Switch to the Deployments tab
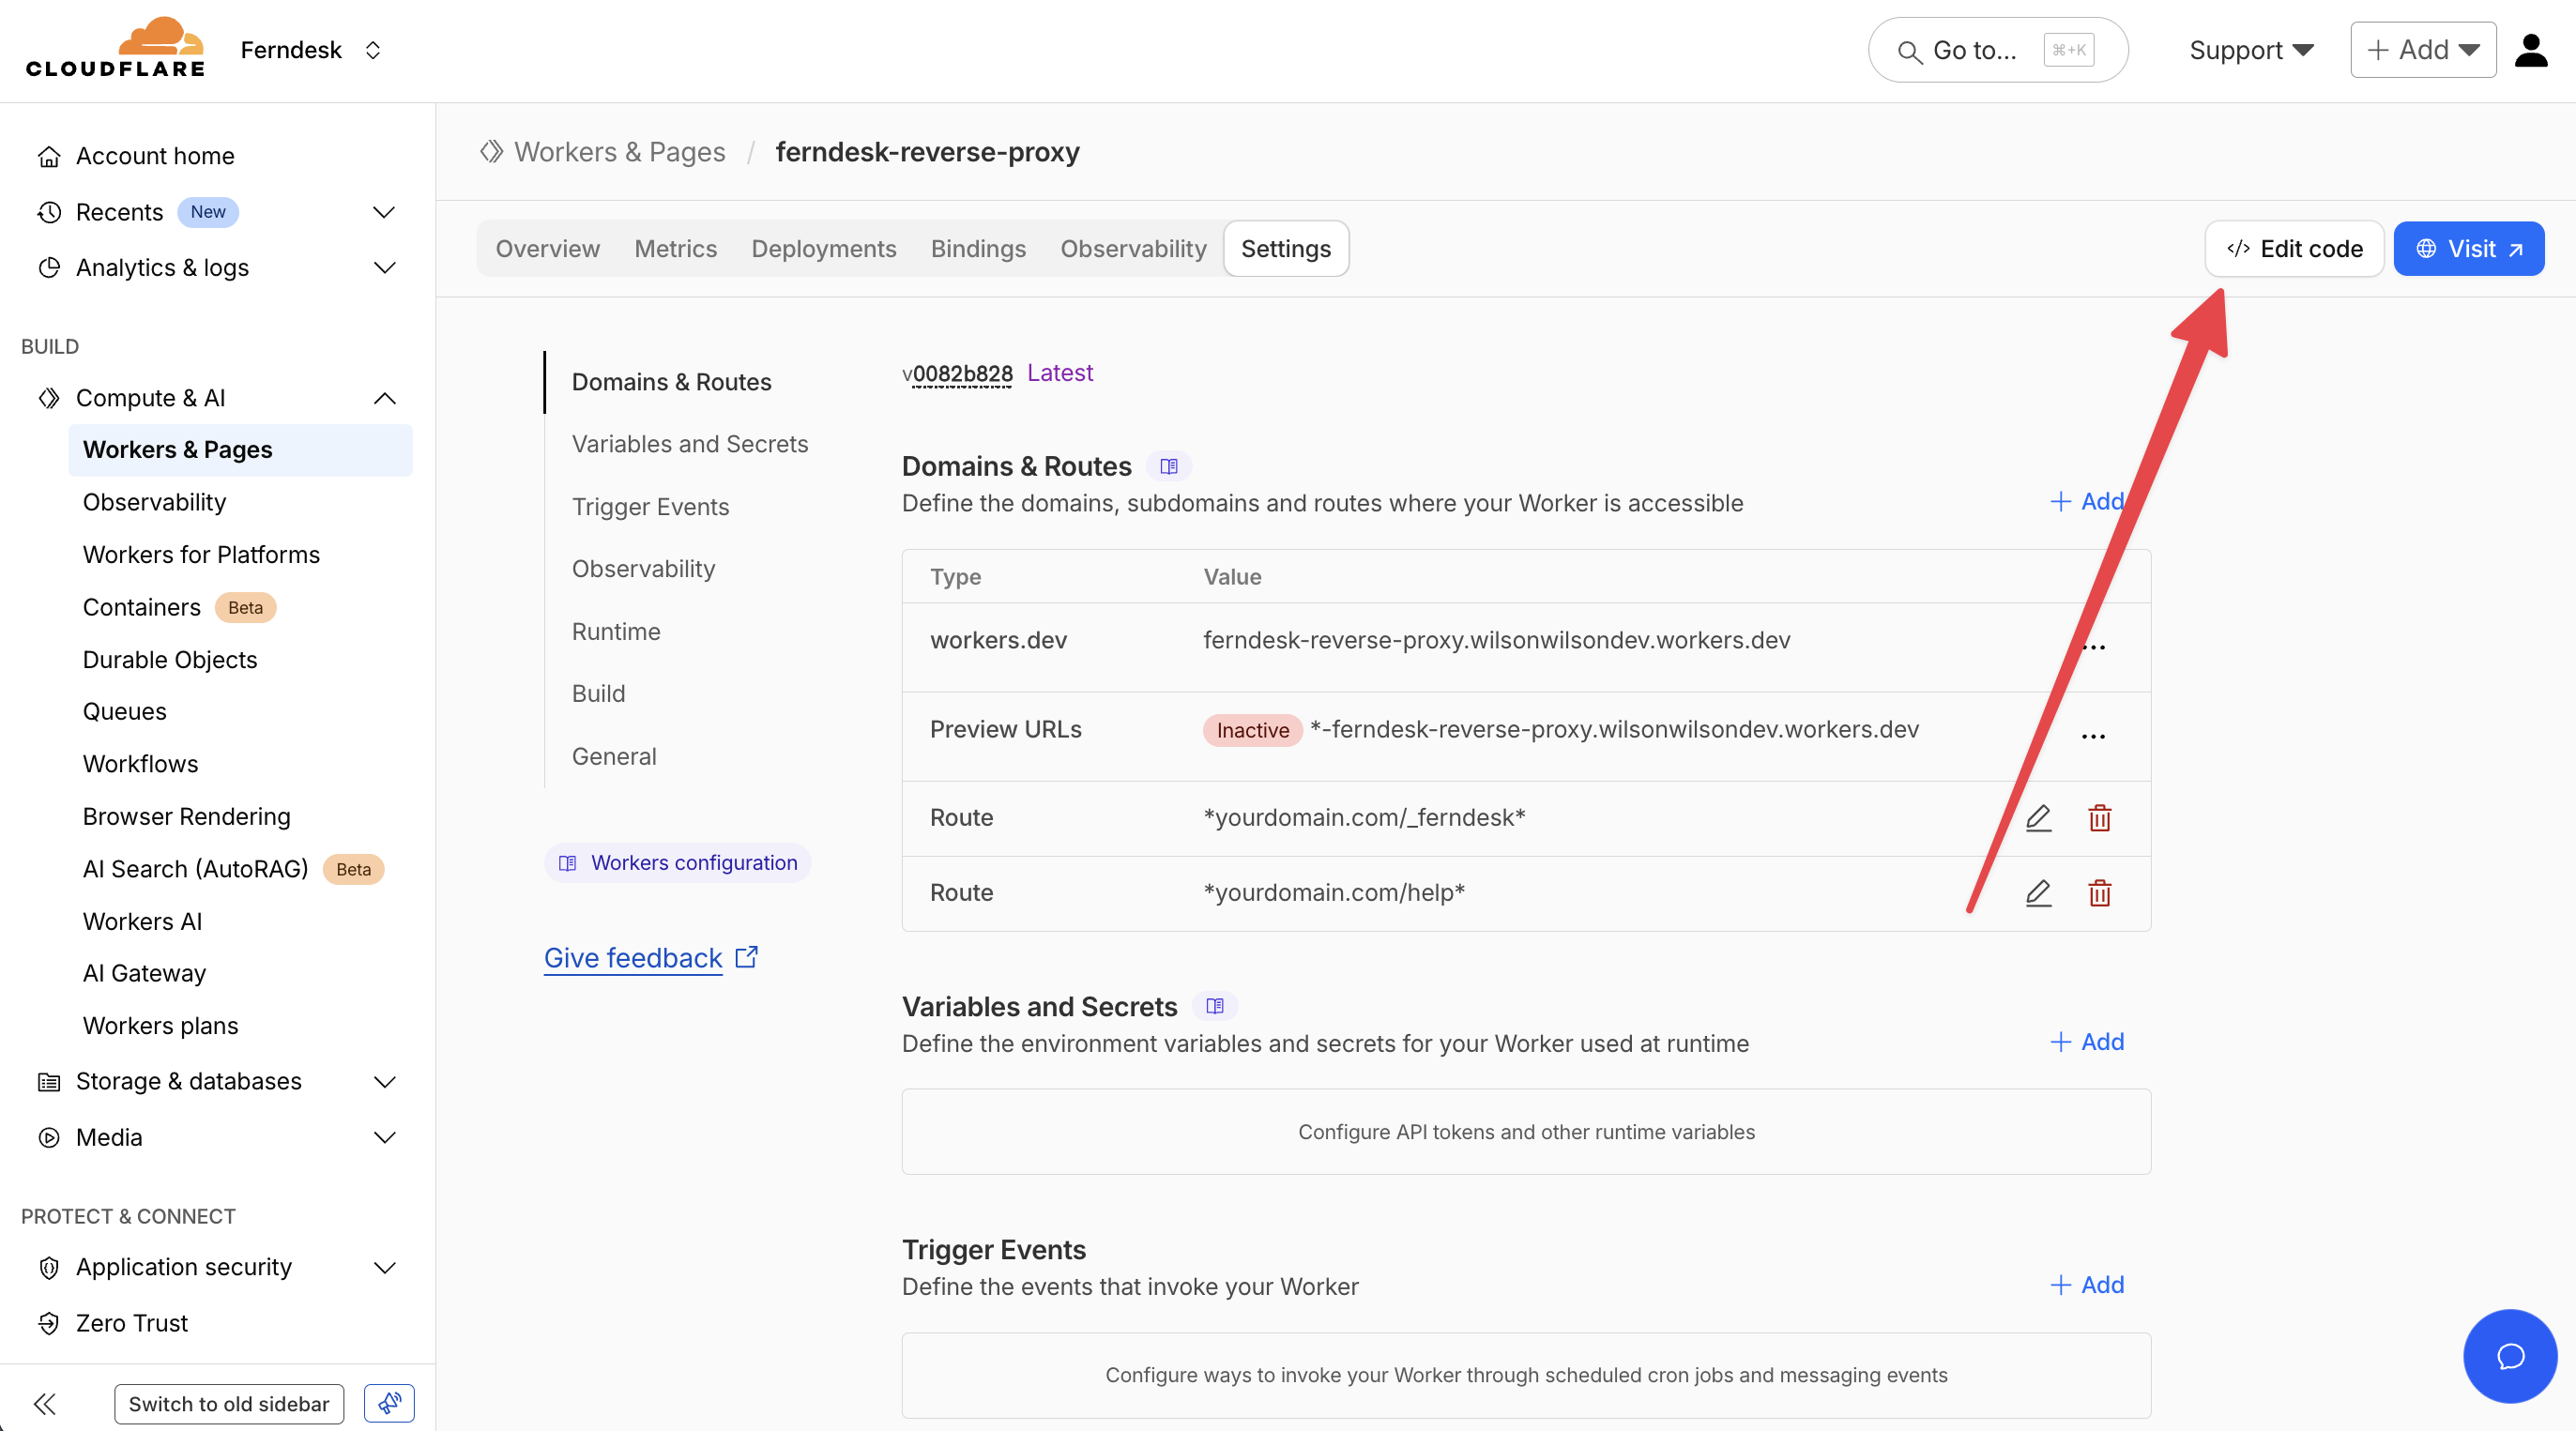Viewport: 2576px width, 1431px height. [x=823, y=249]
